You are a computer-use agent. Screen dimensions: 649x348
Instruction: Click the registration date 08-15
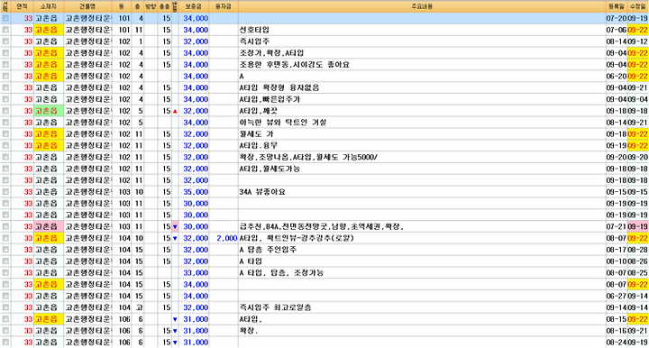[617, 319]
